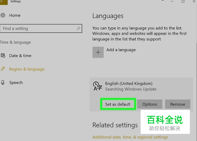Click the Date & time calendar icon
Viewport: 197px width, 141px height.
pos(3,56)
